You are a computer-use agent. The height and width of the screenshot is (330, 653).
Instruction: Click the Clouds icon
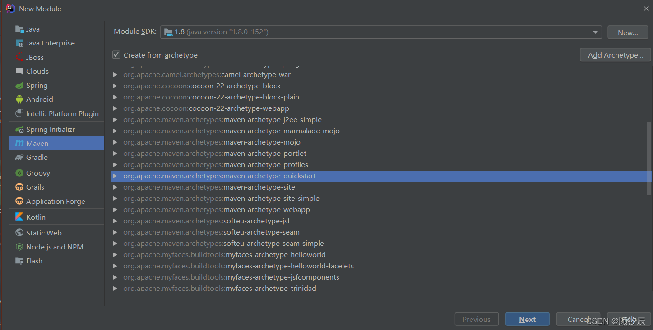(19, 72)
